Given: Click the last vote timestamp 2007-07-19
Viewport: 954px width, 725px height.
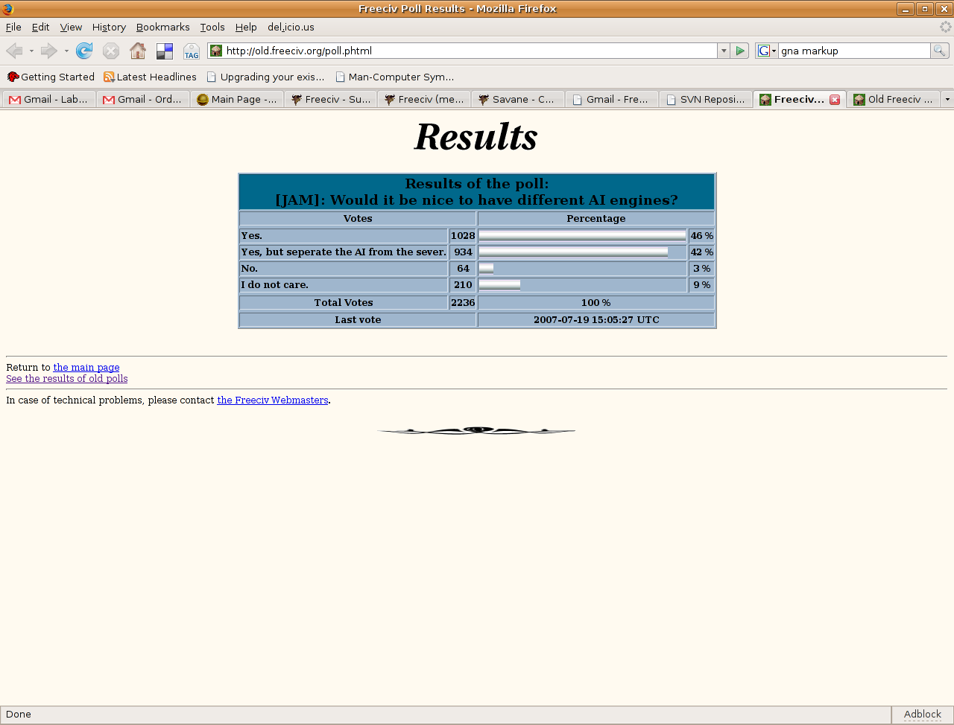Looking at the screenshot, I should (596, 320).
